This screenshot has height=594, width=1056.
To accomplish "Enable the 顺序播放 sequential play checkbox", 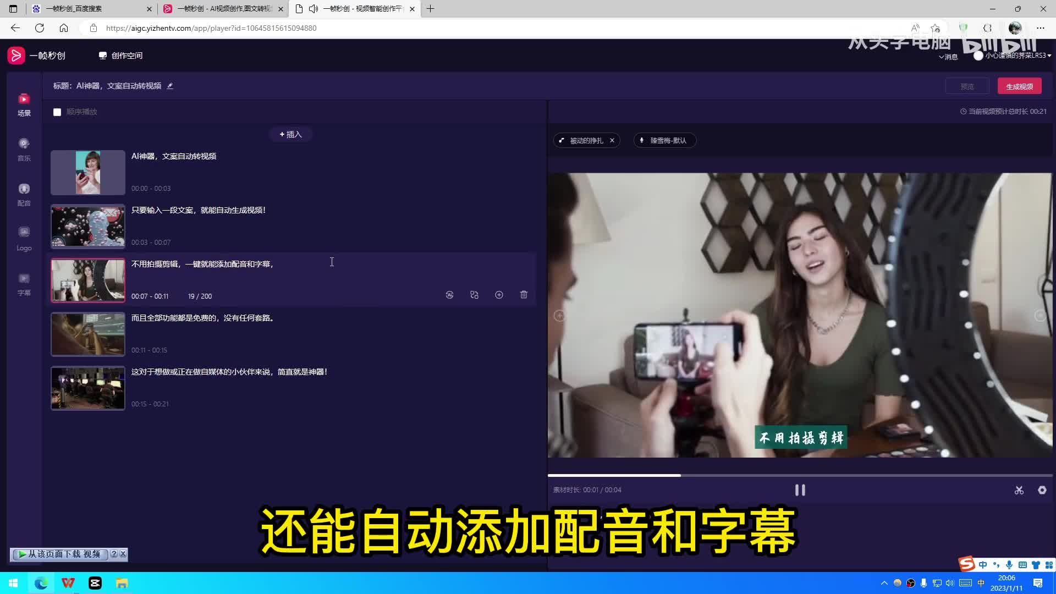I will tap(57, 112).
